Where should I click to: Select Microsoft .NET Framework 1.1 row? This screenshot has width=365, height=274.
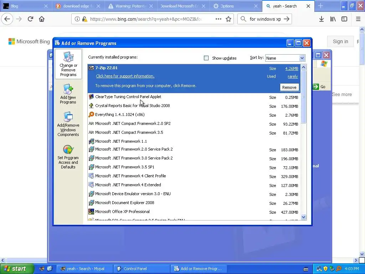[194, 141]
